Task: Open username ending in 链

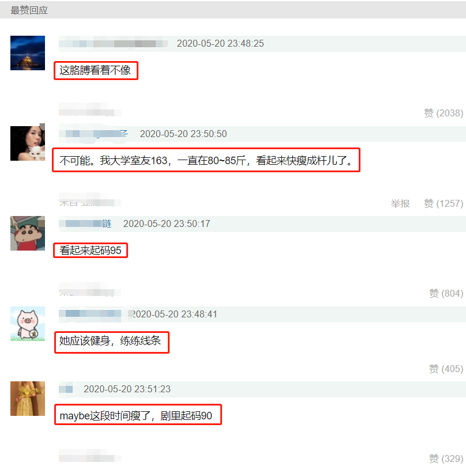Action: click(87, 224)
